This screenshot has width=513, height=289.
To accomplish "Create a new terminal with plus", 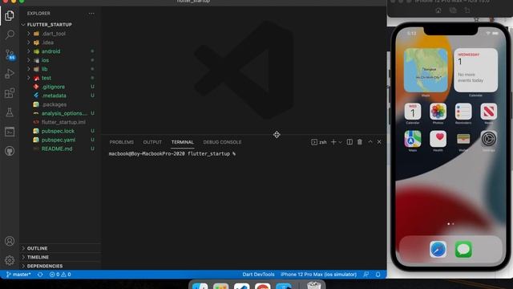I will coord(333,142).
